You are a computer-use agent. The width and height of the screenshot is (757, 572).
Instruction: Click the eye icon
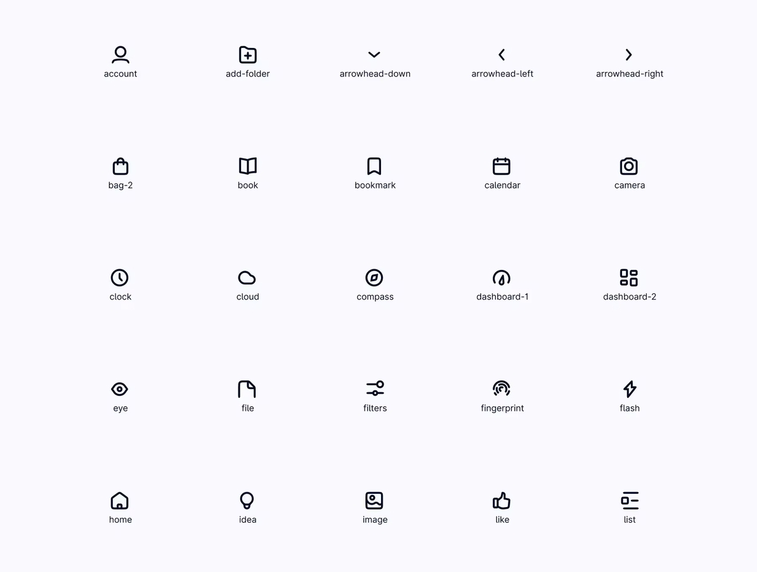pyautogui.click(x=120, y=389)
